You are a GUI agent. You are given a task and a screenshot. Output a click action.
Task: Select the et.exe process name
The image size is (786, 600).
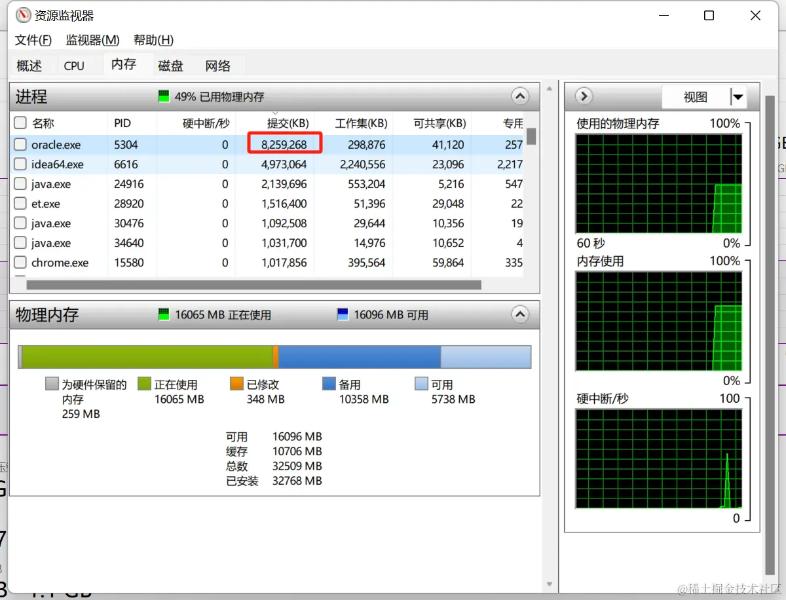46,204
